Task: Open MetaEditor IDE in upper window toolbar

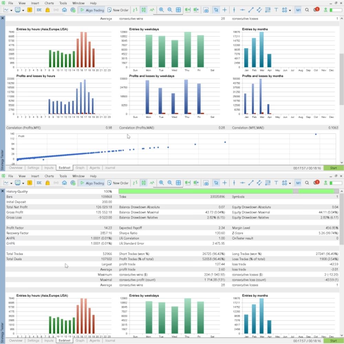Action: [39, 10]
